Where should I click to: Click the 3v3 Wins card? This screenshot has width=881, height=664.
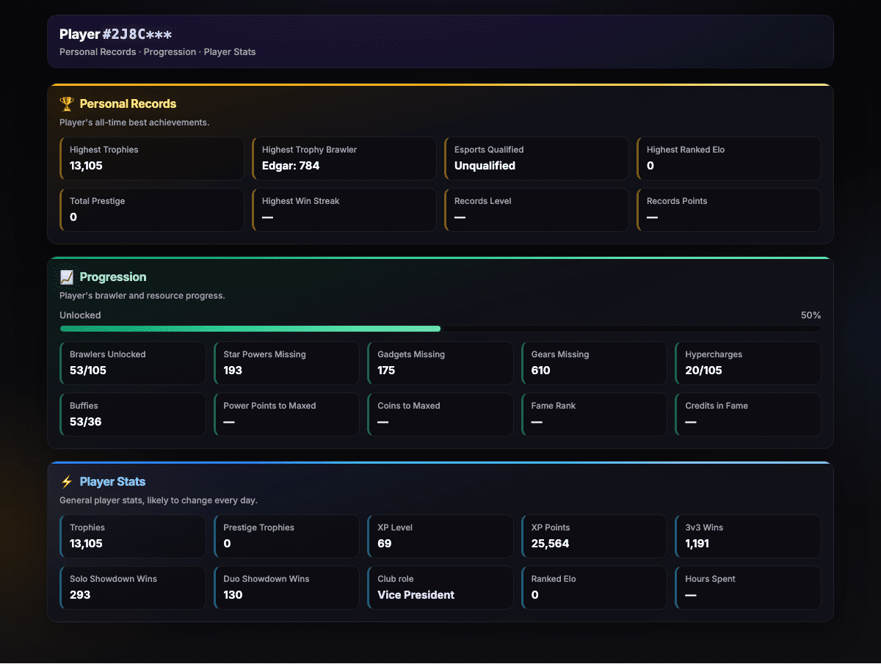point(748,536)
